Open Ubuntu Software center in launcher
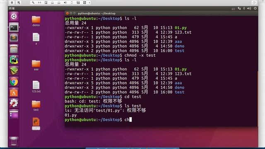Screen dimensions: 265x149 coord(14,93)
